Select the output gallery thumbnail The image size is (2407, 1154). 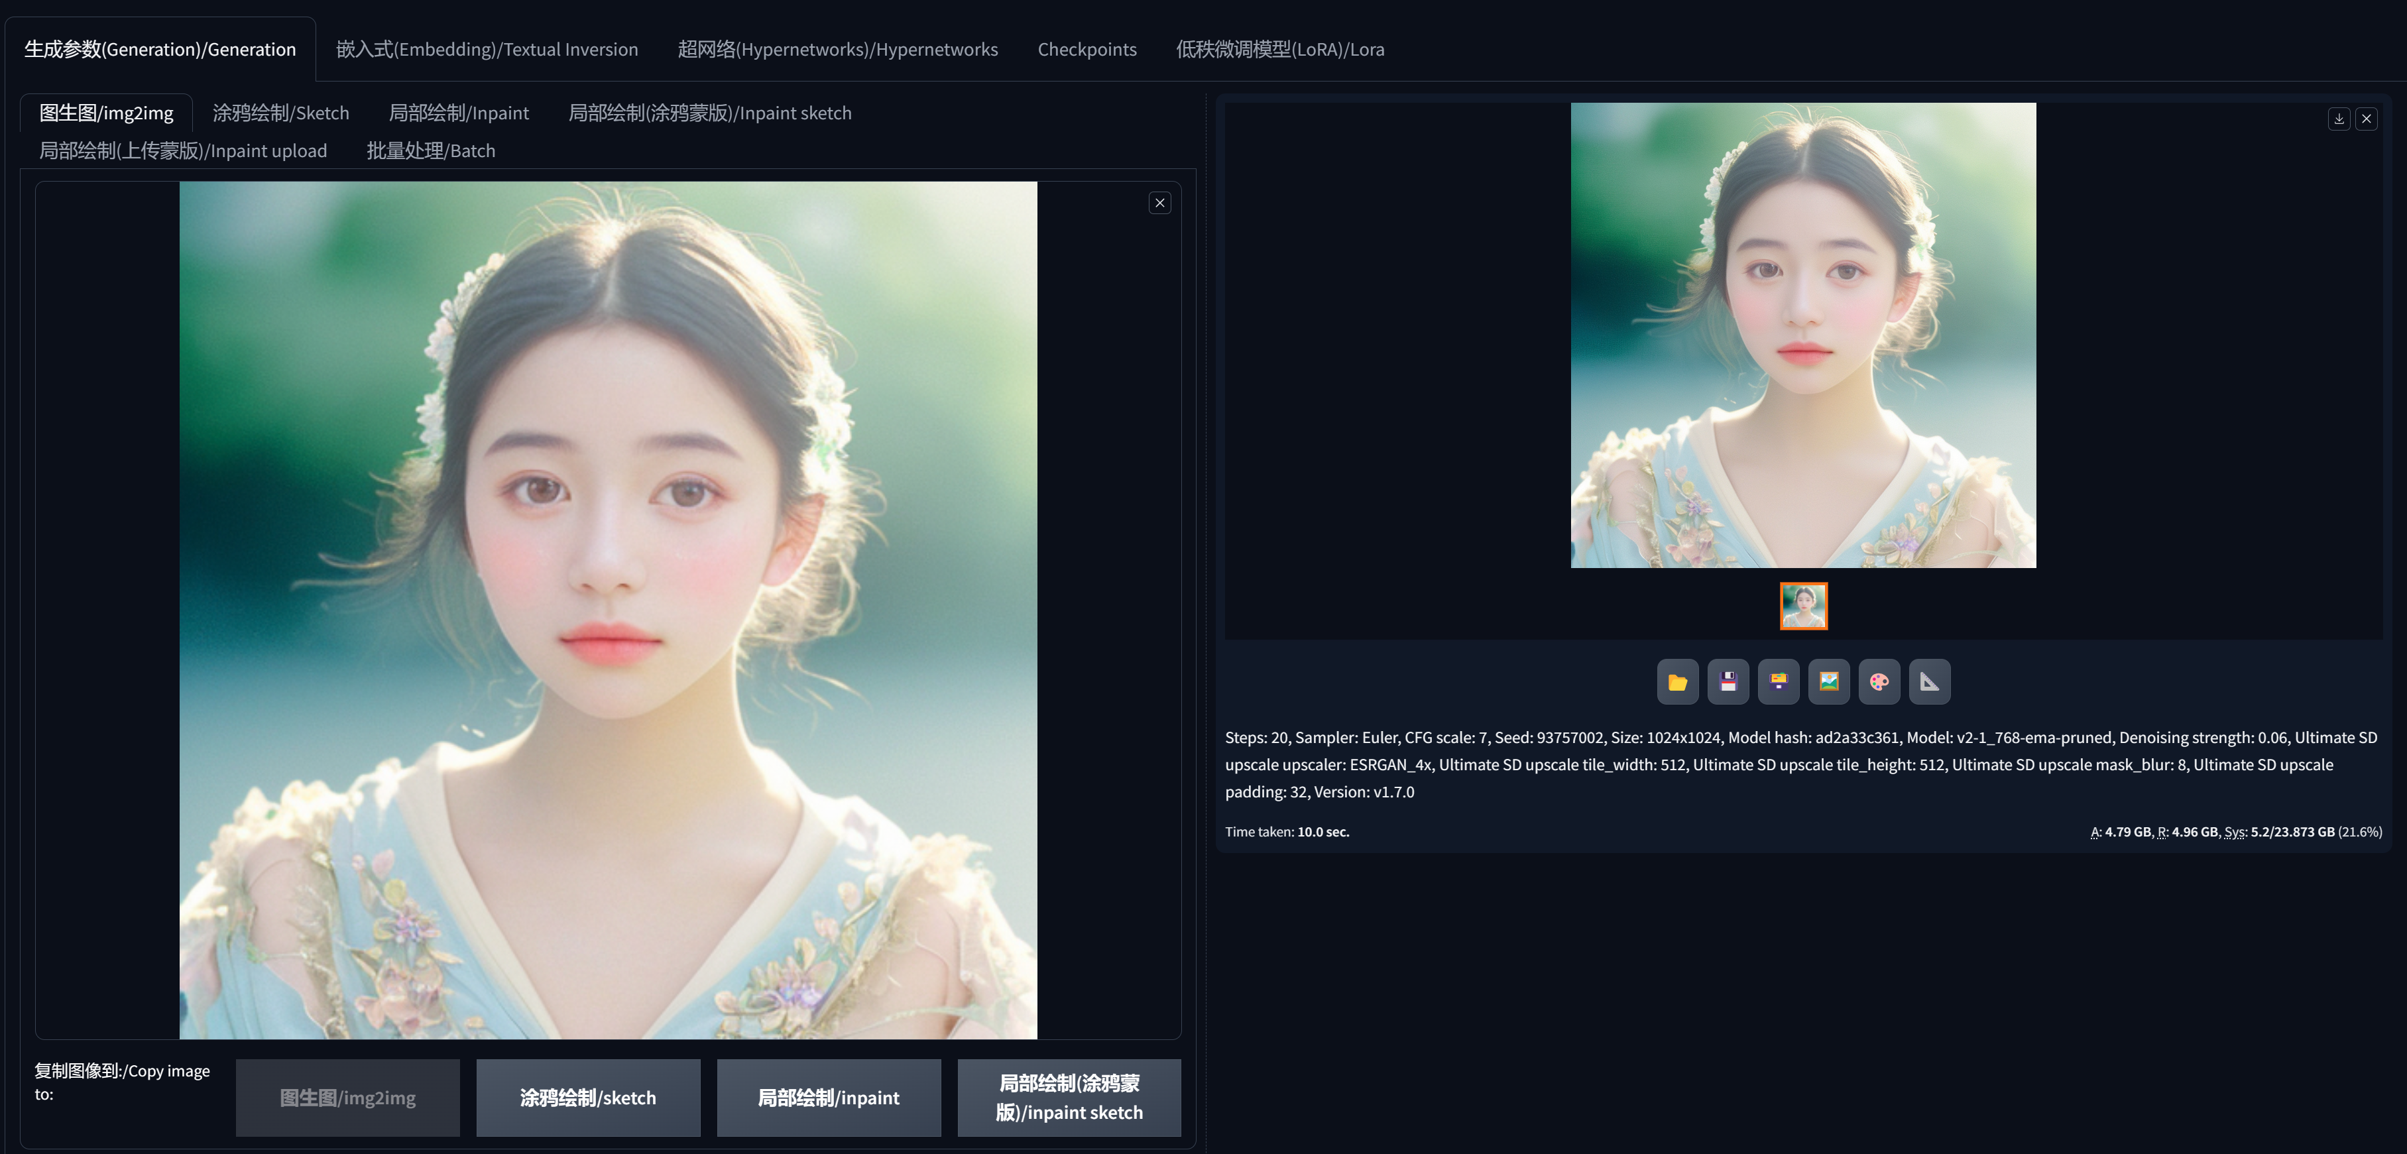tap(1803, 606)
